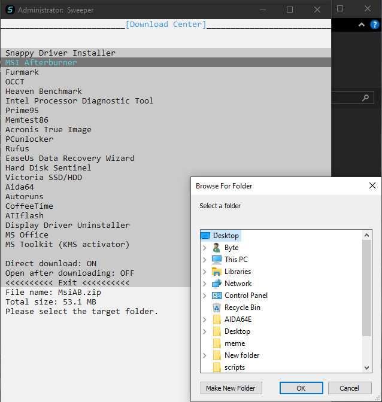
Task: Expand the New folder tree node
Action: click(x=204, y=355)
